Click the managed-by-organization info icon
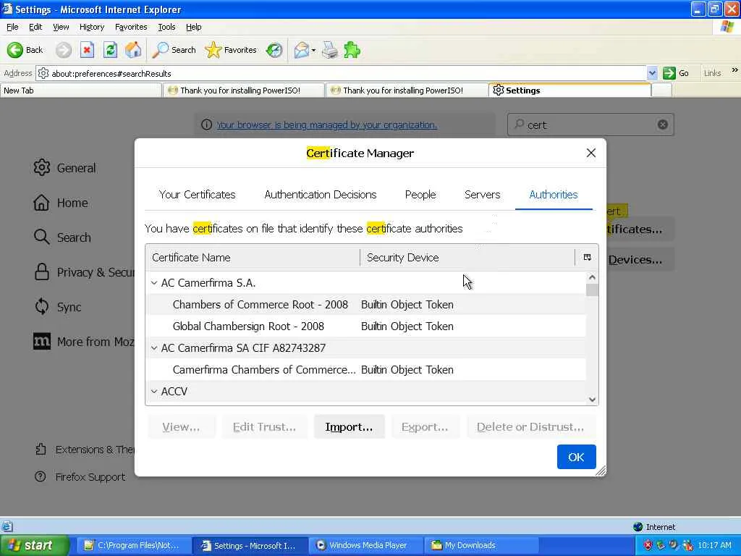The image size is (741, 556). coord(206,125)
